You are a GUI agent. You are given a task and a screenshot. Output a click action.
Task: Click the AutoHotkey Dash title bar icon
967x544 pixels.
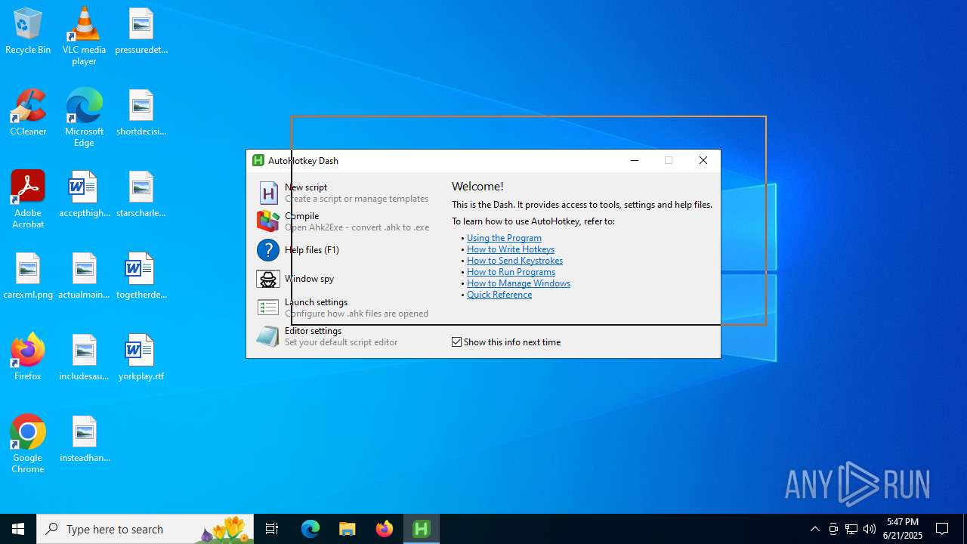(258, 160)
